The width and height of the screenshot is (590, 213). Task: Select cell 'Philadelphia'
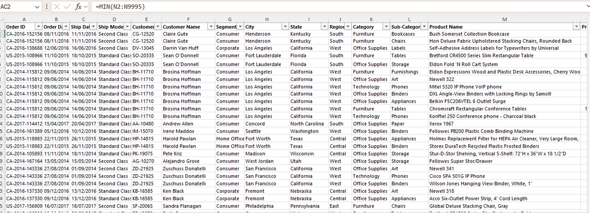tap(267, 206)
